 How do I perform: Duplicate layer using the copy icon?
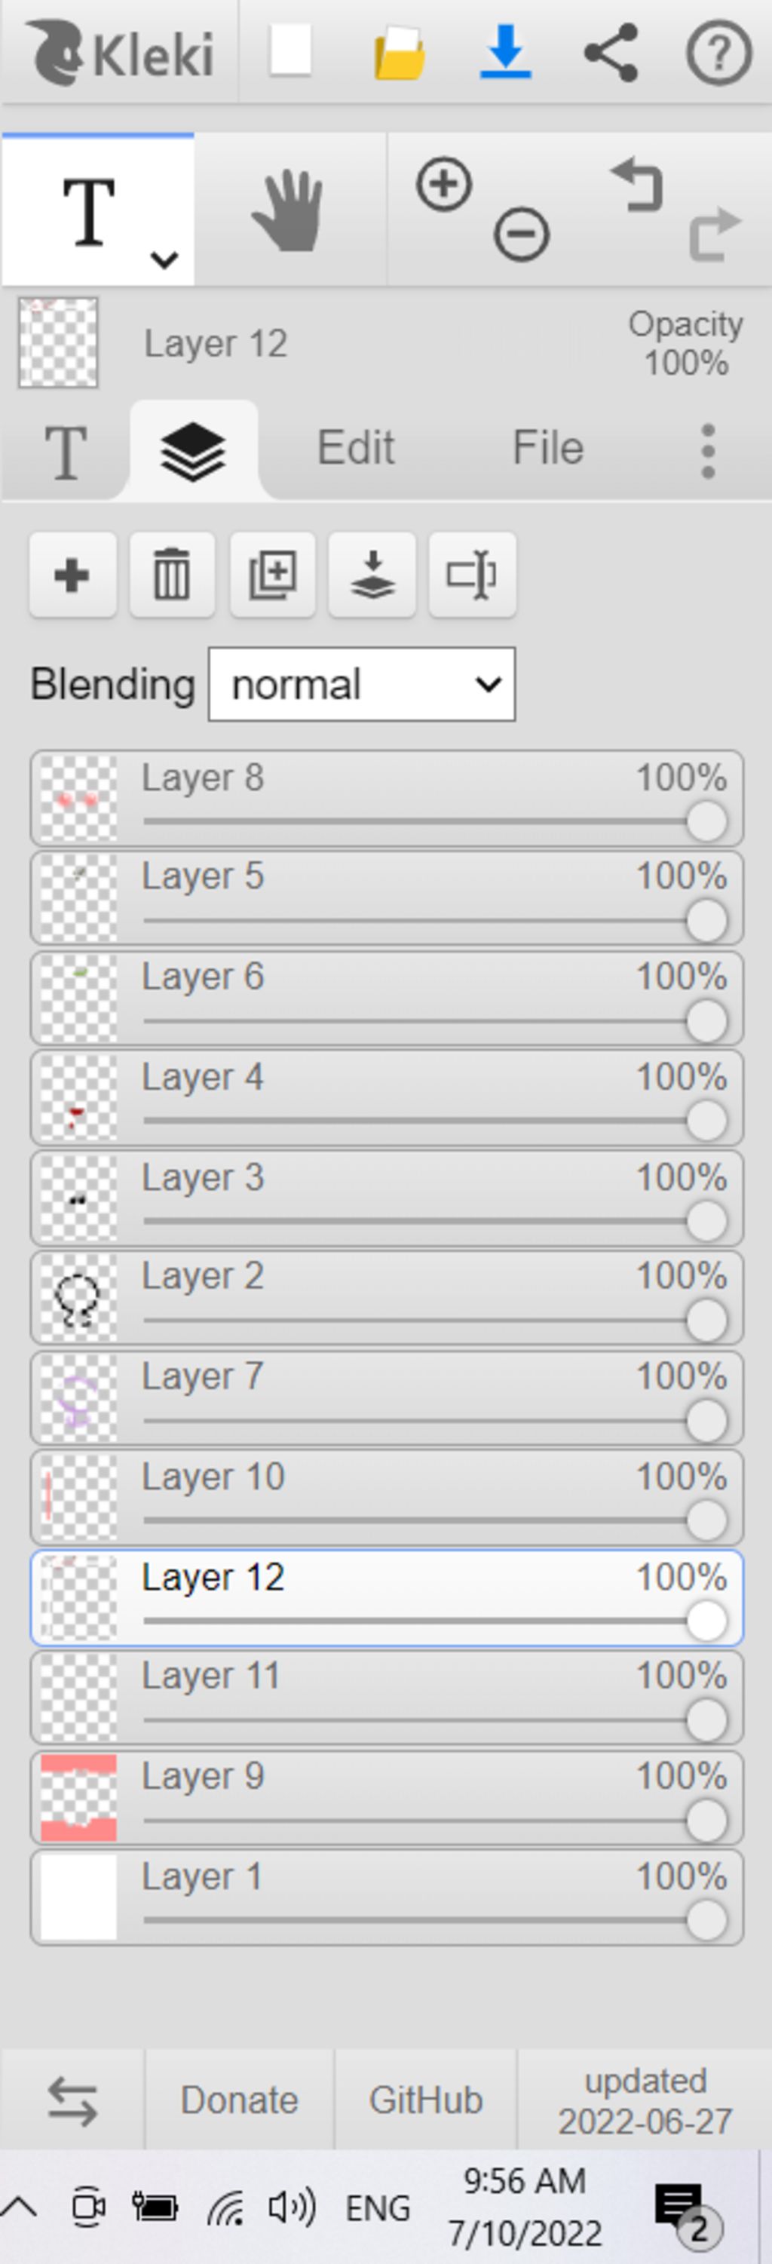coord(272,575)
